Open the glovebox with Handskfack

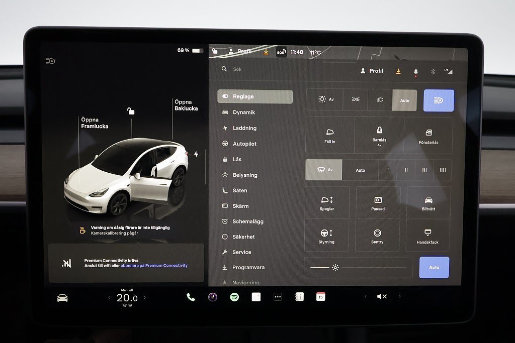[427, 236]
